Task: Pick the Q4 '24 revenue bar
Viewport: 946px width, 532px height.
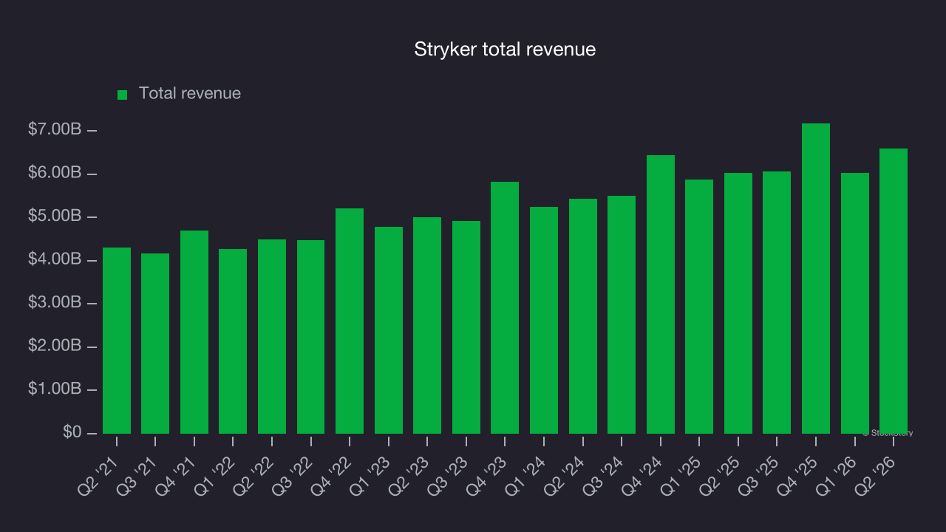Action: tap(661, 294)
